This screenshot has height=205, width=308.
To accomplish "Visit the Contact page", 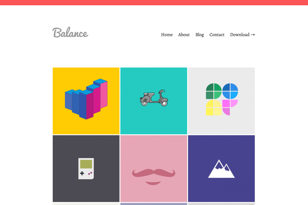I will pyautogui.click(x=217, y=35).
